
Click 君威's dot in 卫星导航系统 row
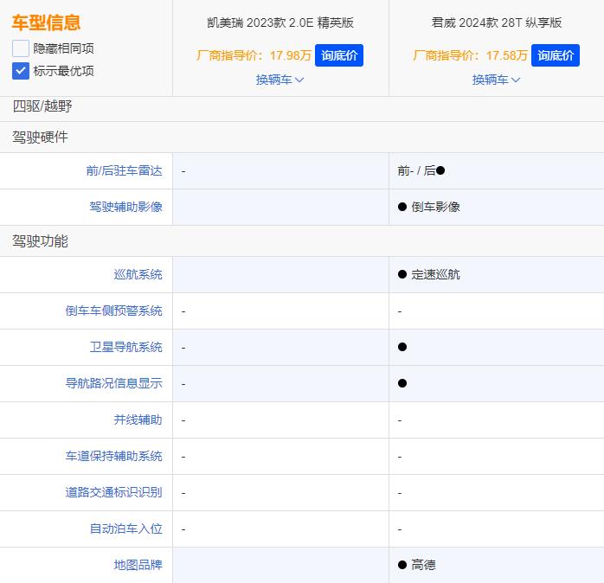tap(402, 347)
